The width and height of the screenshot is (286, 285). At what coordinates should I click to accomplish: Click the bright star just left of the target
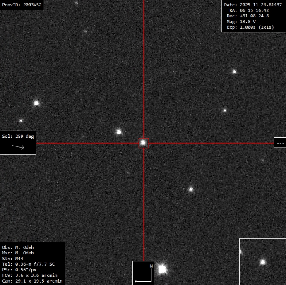[119, 132]
